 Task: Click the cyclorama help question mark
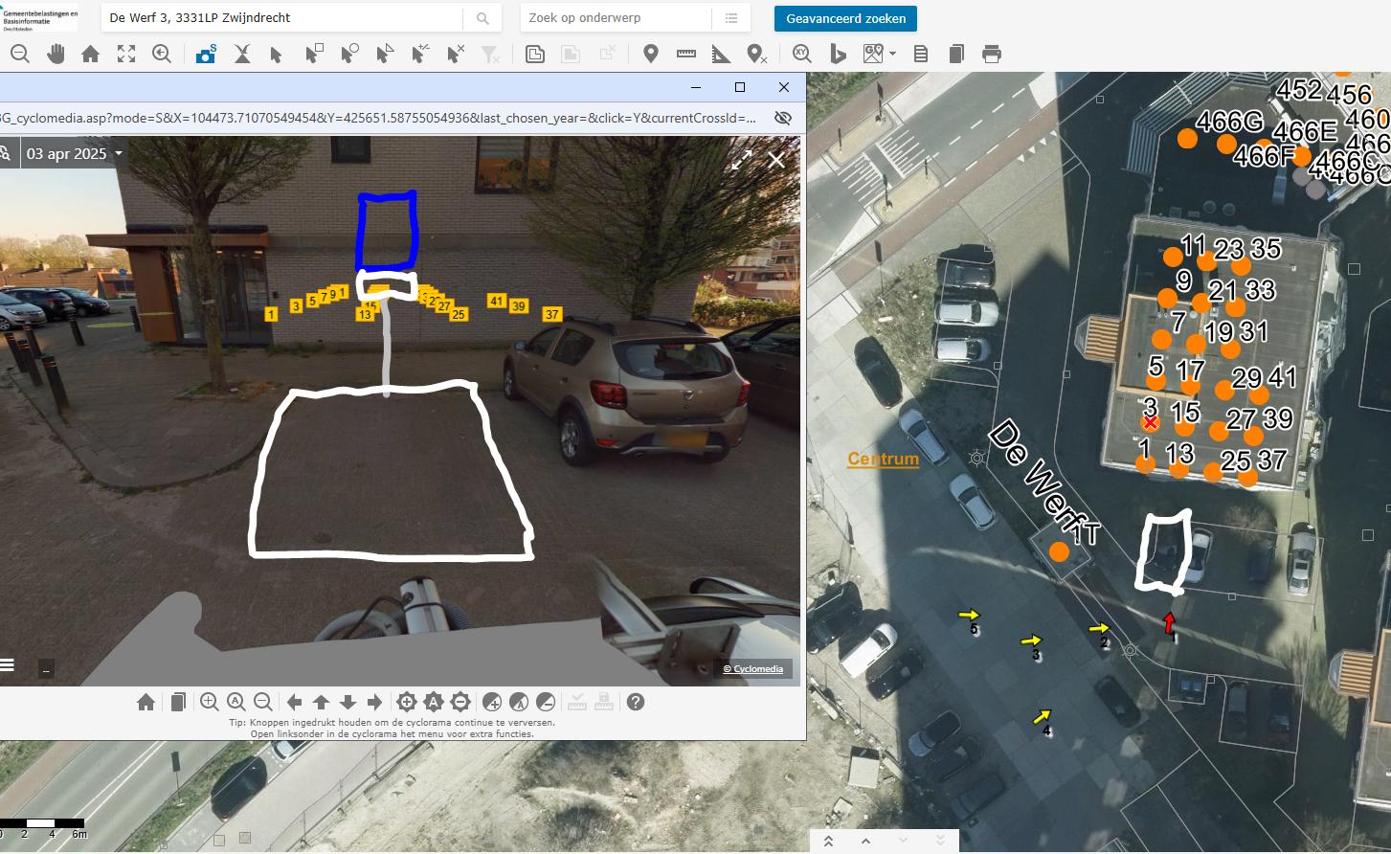[636, 702]
